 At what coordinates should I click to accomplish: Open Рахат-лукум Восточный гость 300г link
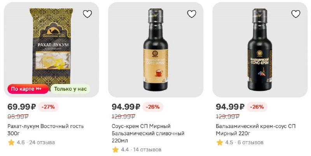click(x=45, y=130)
